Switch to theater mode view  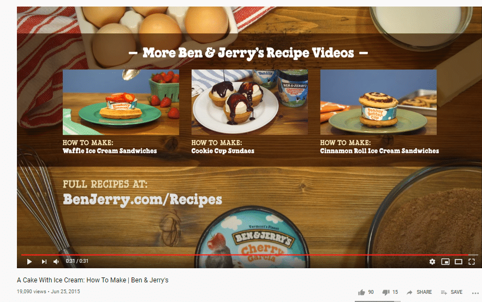point(459,262)
